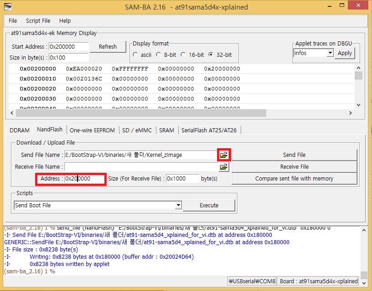372x291 pixels.
Task: Click the SAM-BA application icon in title bar
Action: click(x=8, y=7)
